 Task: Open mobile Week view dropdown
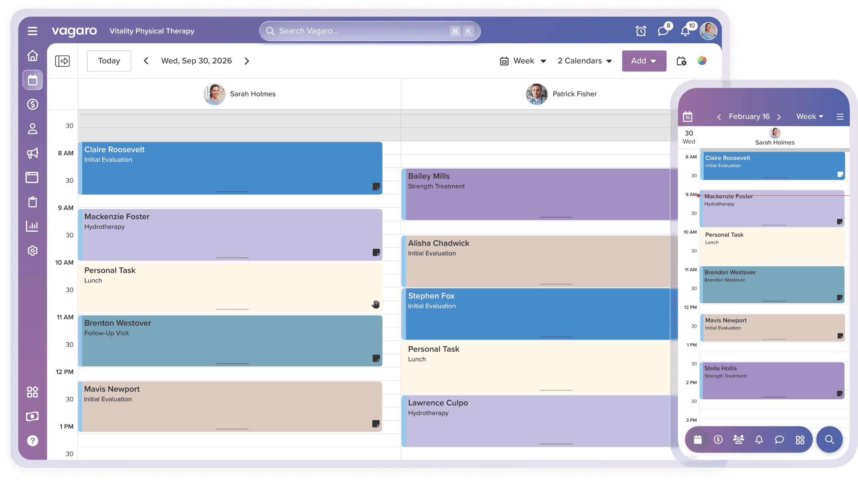point(810,117)
